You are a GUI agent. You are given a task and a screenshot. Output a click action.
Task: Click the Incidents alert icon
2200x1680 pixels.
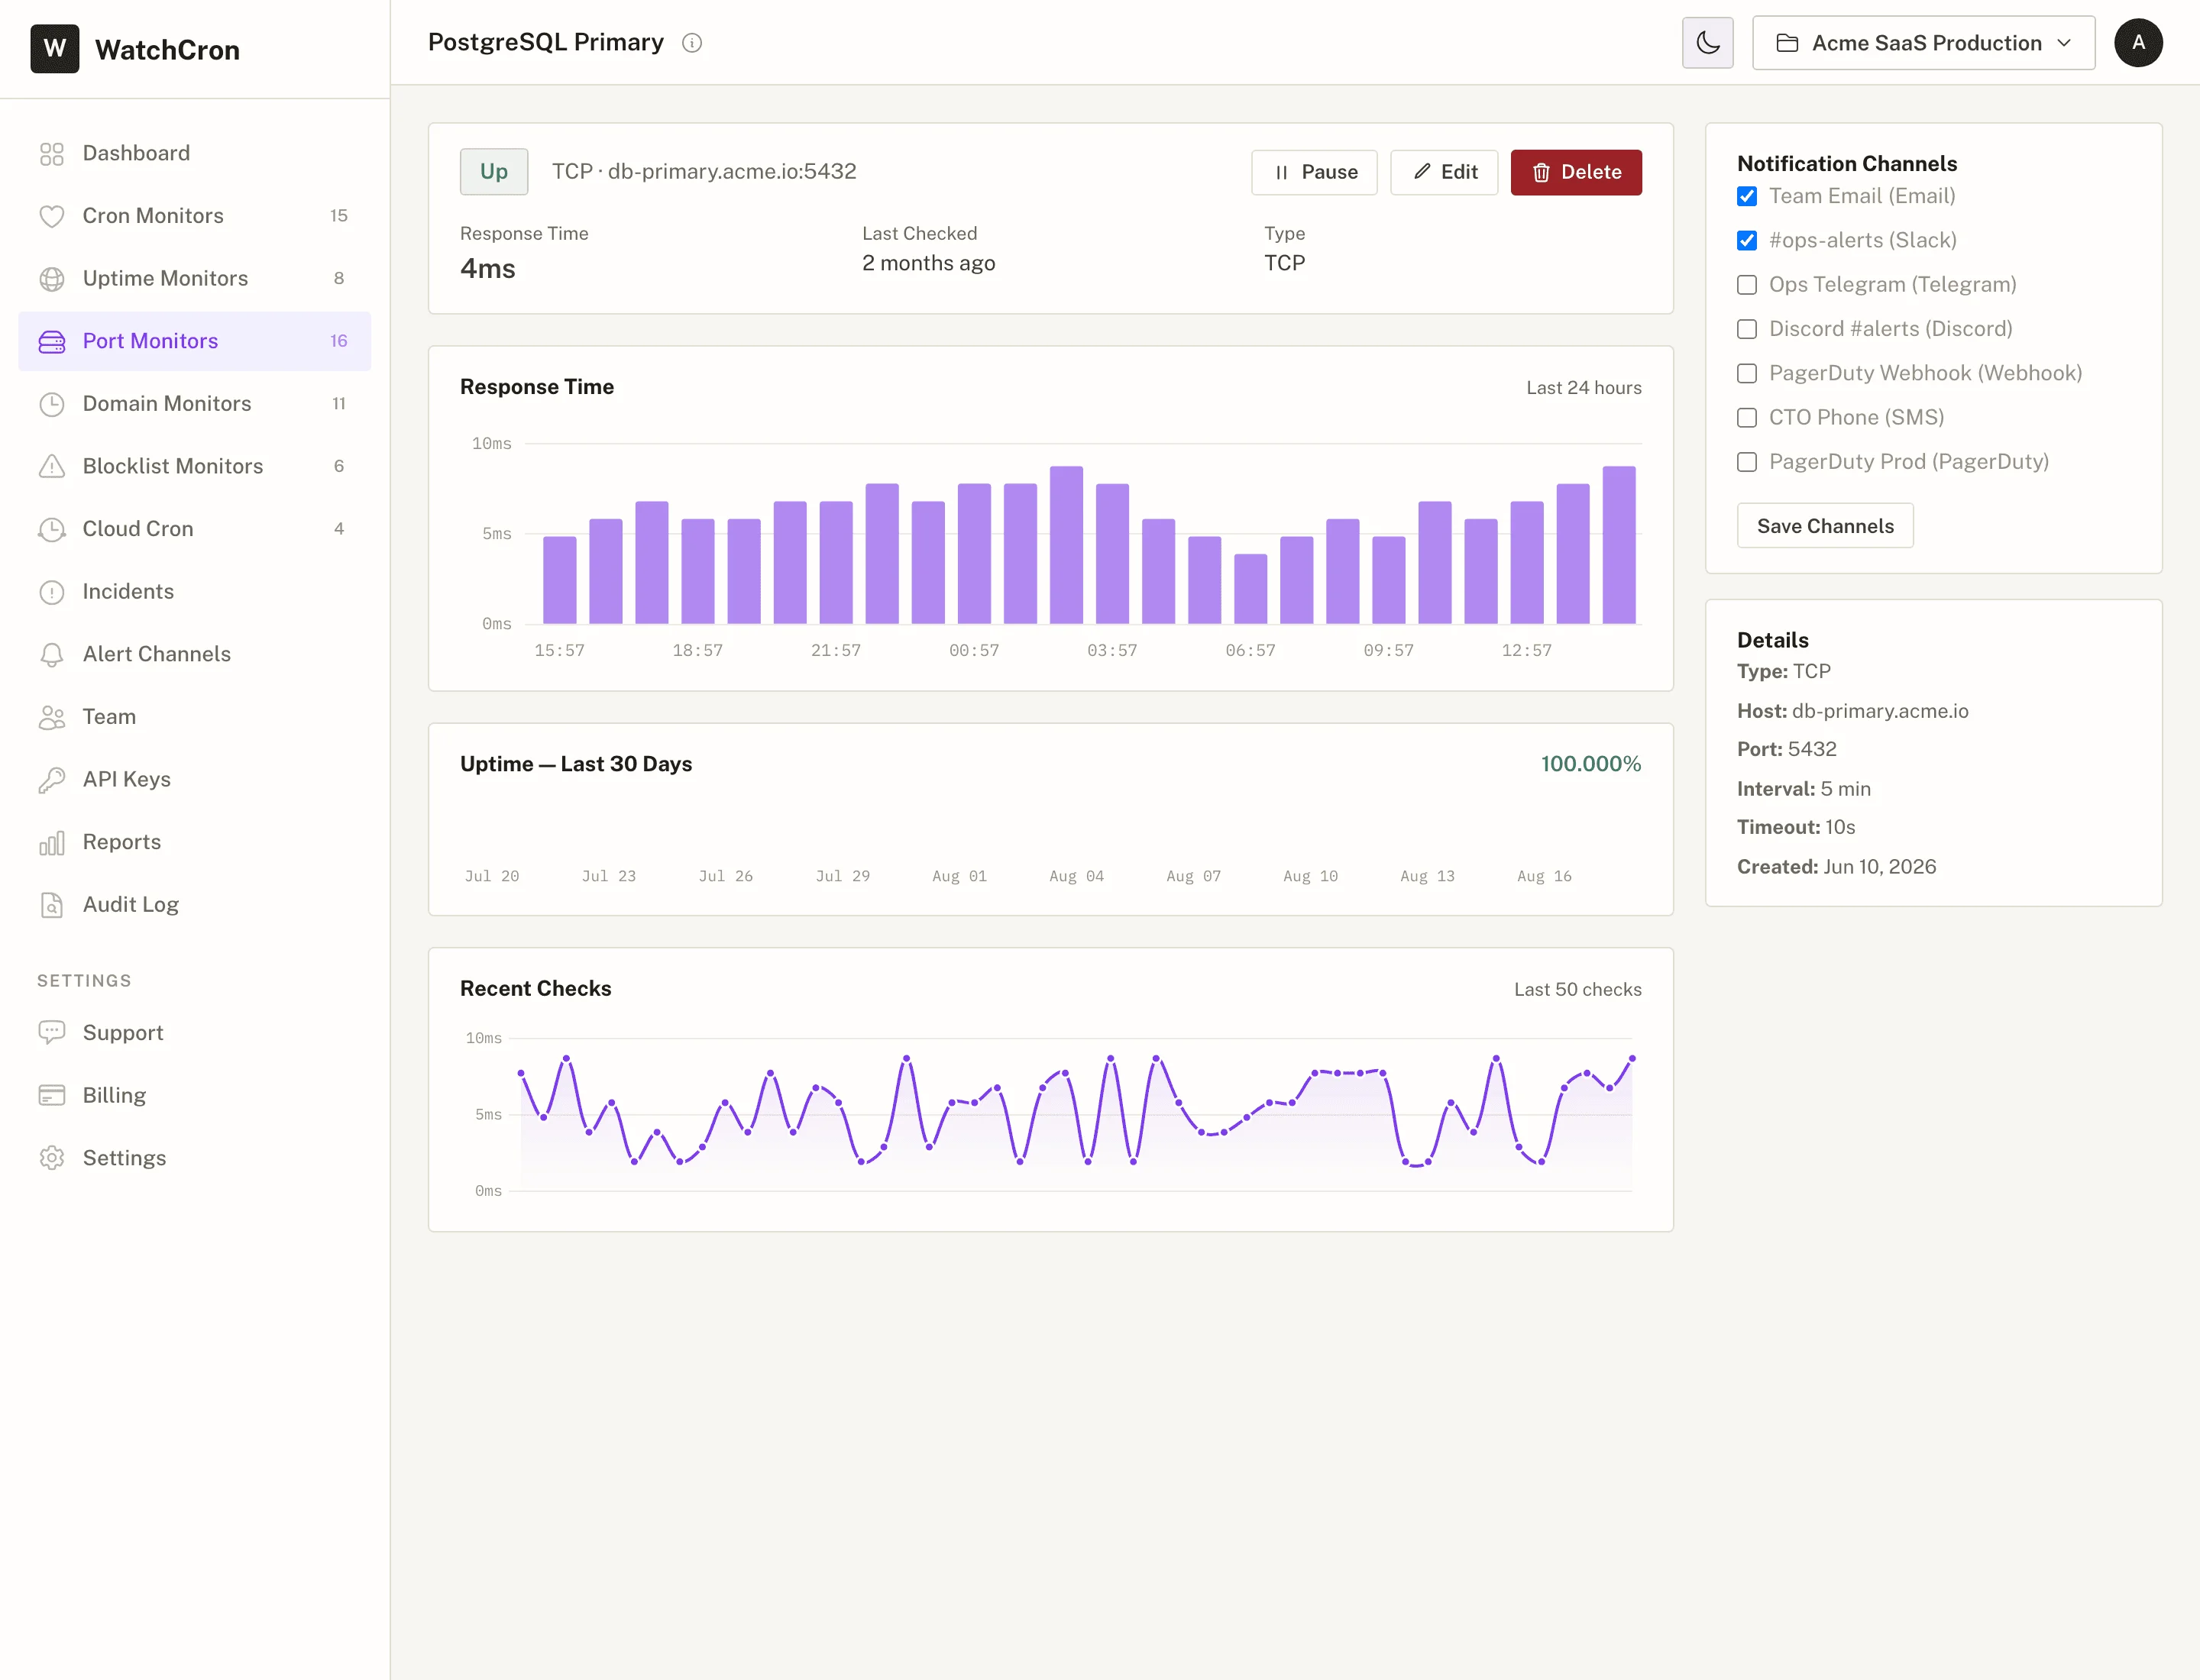(x=52, y=592)
